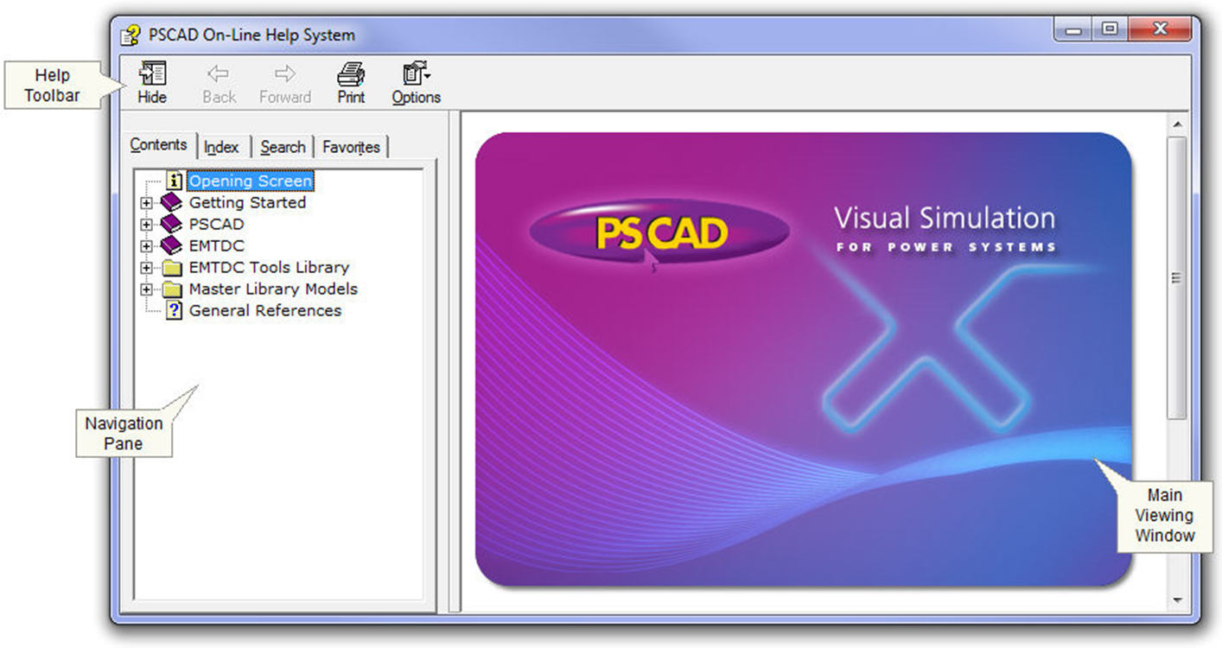Switch to the Search tab
The height and width of the screenshot is (648, 1222).
283,148
